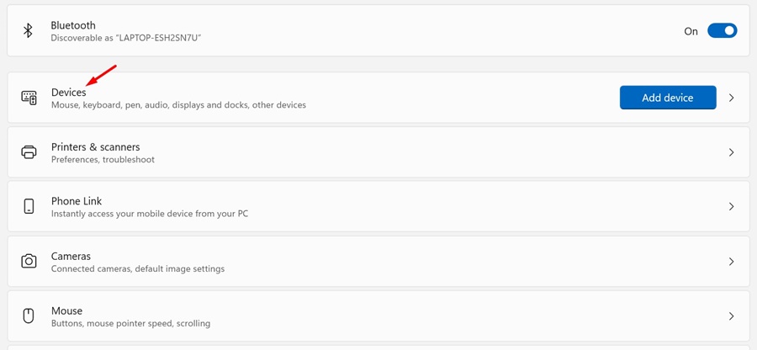Screen dimensions: 757x350
Task: Select the Phone Link title text
Action: coord(76,201)
